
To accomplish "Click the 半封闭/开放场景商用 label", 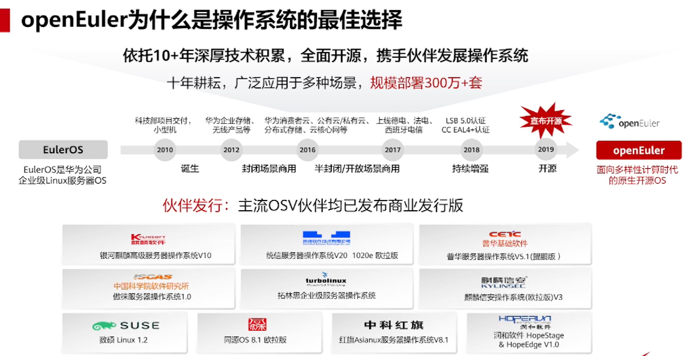I will [357, 169].
